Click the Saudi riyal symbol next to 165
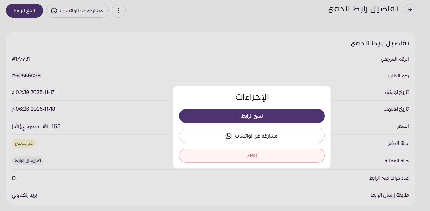This screenshot has width=430, height=211. 45,126
